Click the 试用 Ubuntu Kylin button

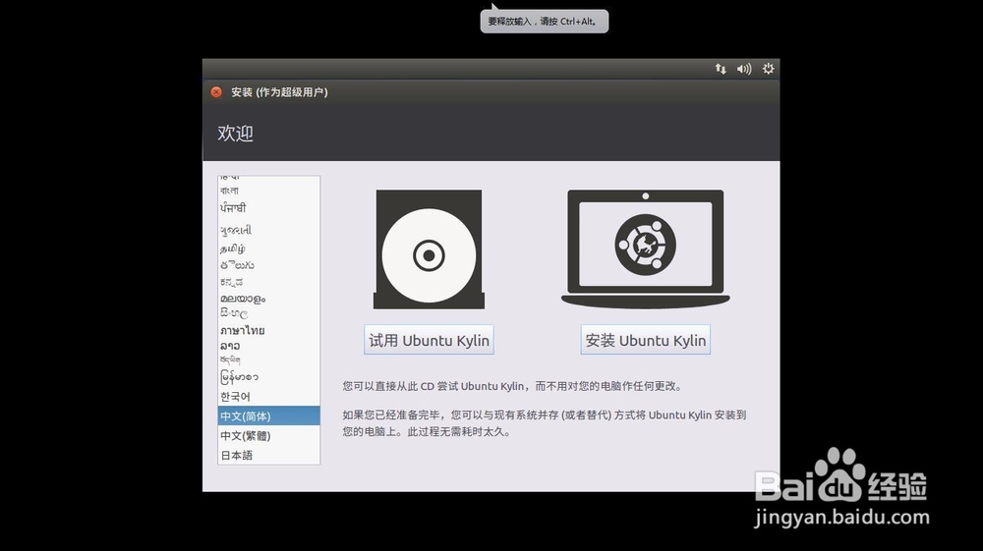429,340
